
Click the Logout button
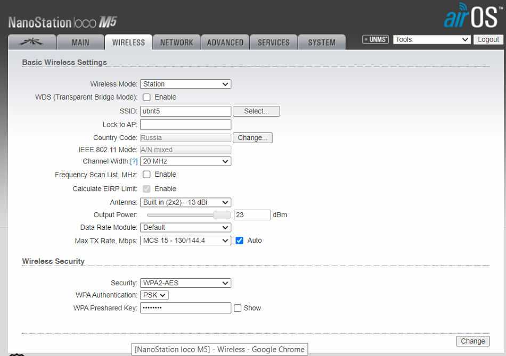[488, 39]
